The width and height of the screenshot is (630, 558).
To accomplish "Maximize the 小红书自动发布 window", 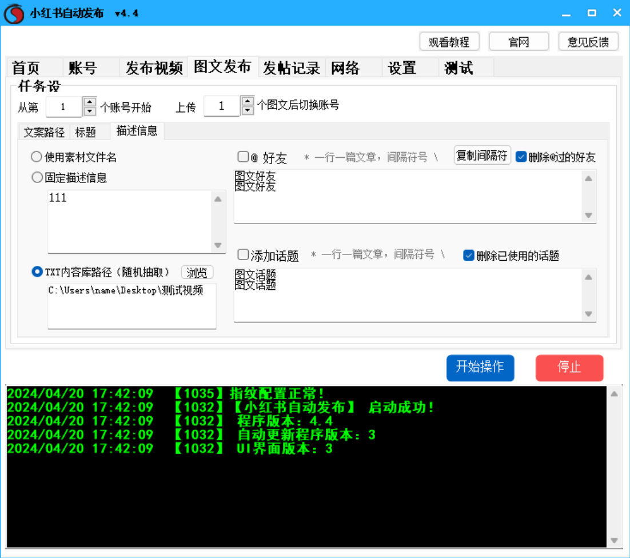I will click(x=592, y=13).
